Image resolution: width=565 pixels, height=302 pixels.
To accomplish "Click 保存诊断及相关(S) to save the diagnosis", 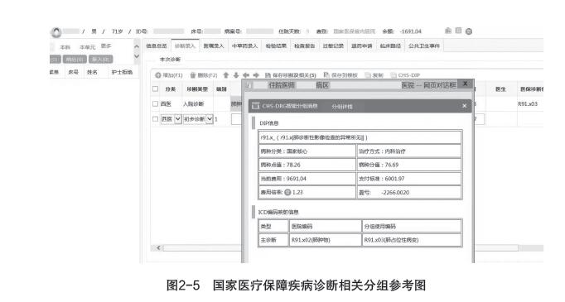I will click(x=291, y=75).
